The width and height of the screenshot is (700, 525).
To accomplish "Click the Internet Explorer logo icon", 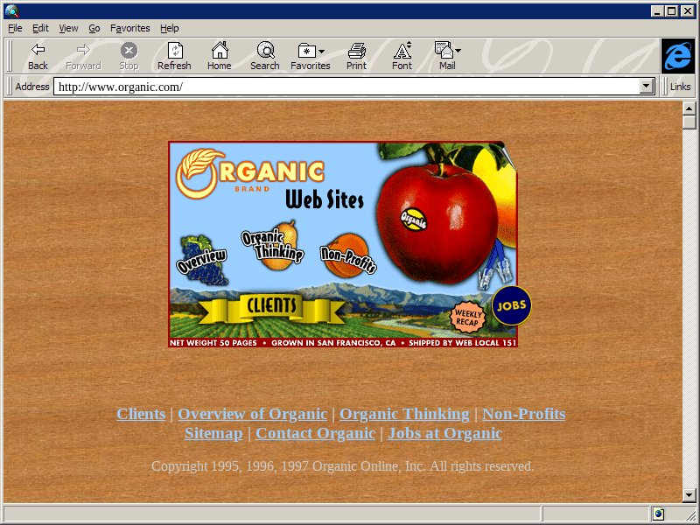I will [x=677, y=56].
